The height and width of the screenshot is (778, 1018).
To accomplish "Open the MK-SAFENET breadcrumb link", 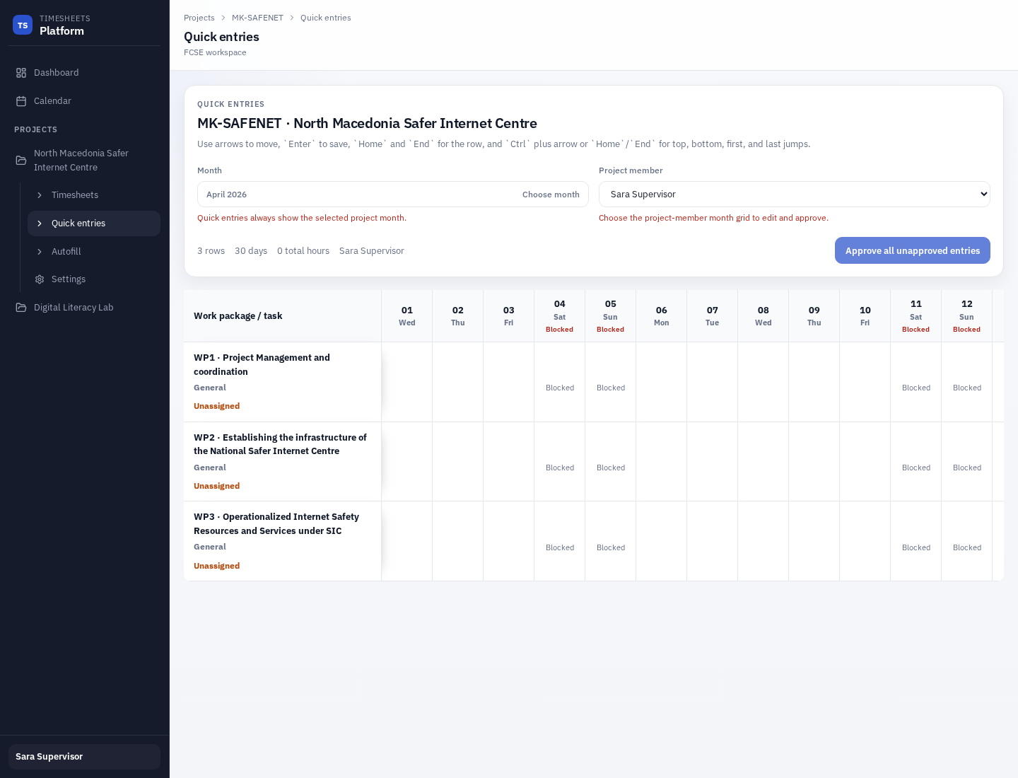I will point(257,18).
